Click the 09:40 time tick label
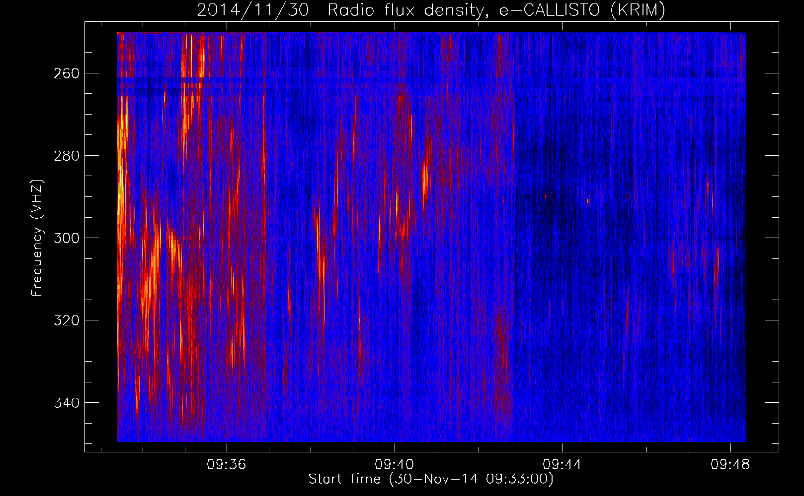 395,465
